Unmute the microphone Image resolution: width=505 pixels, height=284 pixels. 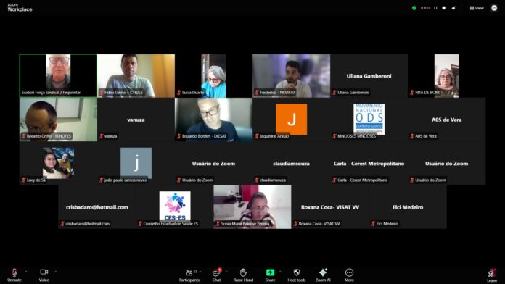click(15, 275)
